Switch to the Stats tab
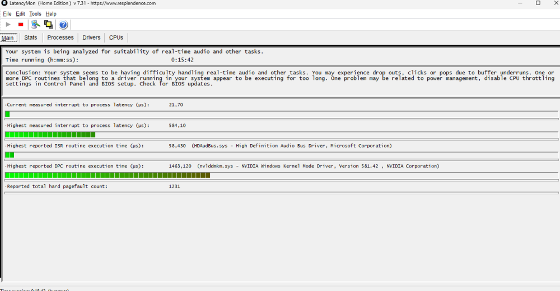560x291 pixels. (x=31, y=37)
